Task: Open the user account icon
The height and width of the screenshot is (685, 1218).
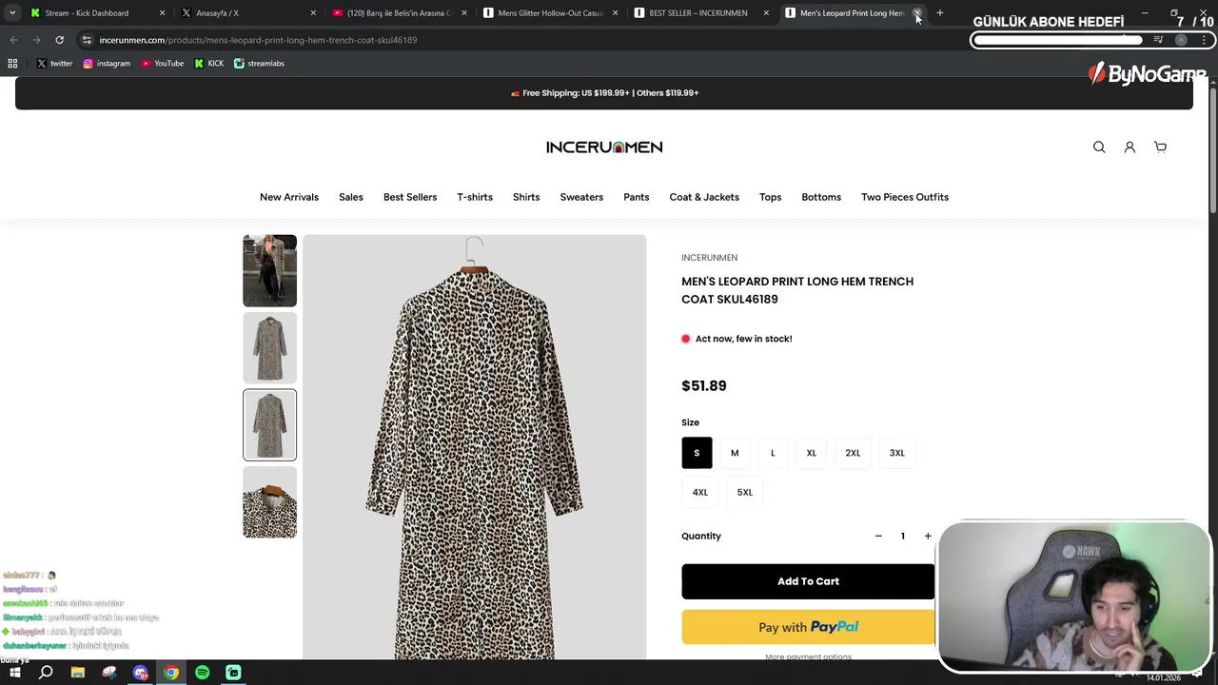Action: [1130, 147]
